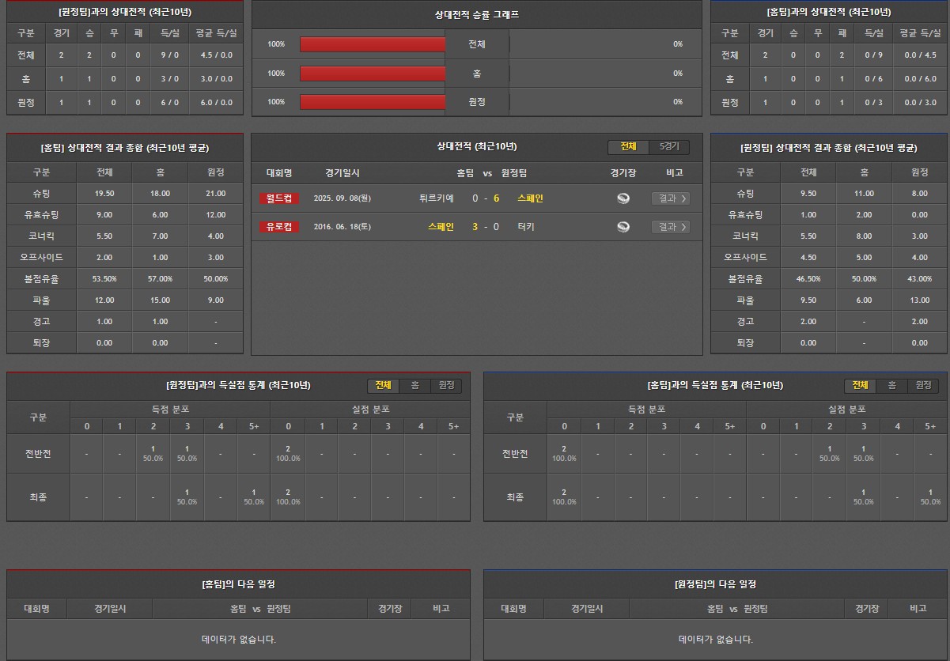
Task: Click the 6 - 0 score of 월드컵 match
Action: [486, 198]
